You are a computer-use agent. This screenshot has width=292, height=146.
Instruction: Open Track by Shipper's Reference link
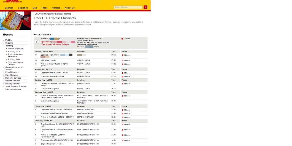pyautogui.click(x=15, y=56)
